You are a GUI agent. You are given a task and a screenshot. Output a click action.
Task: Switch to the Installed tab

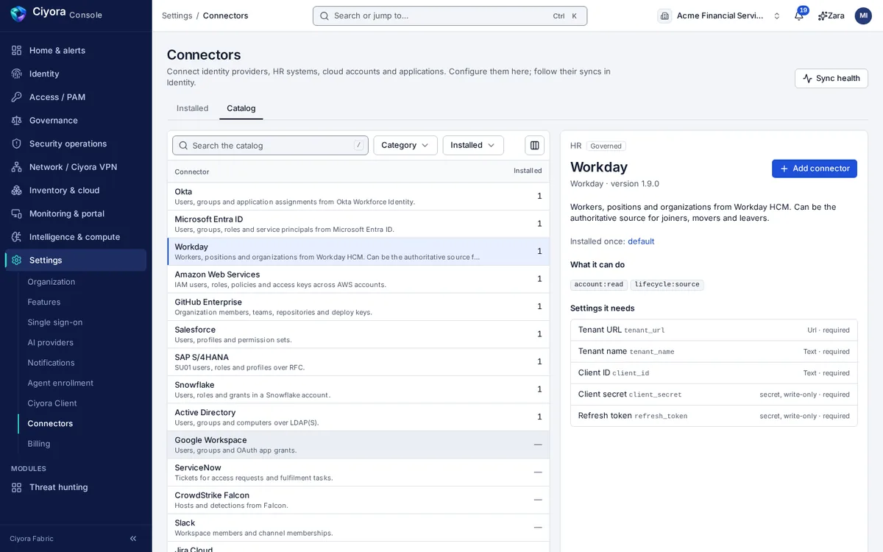click(193, 108)
